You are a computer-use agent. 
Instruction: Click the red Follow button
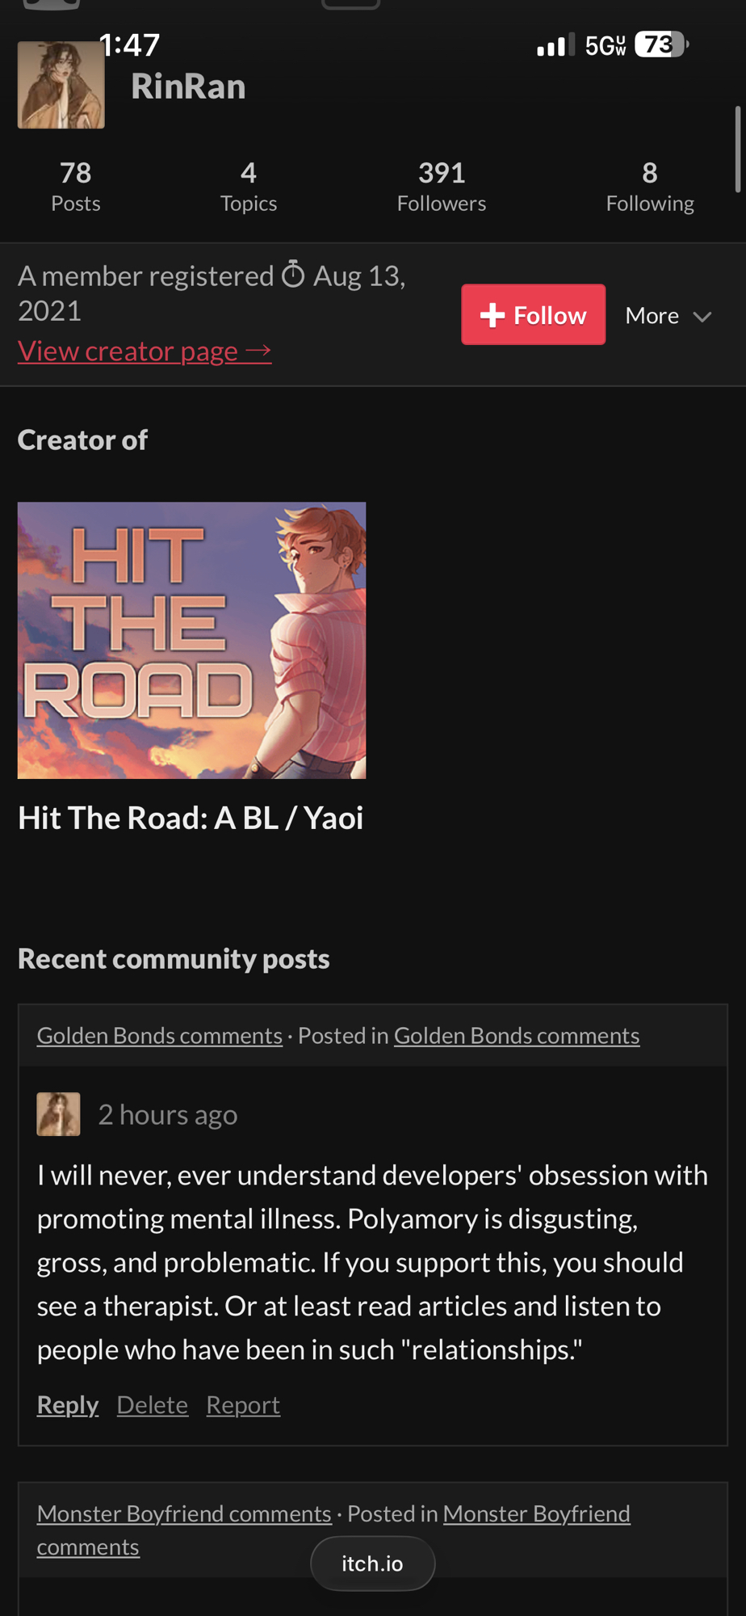[534, 314]
